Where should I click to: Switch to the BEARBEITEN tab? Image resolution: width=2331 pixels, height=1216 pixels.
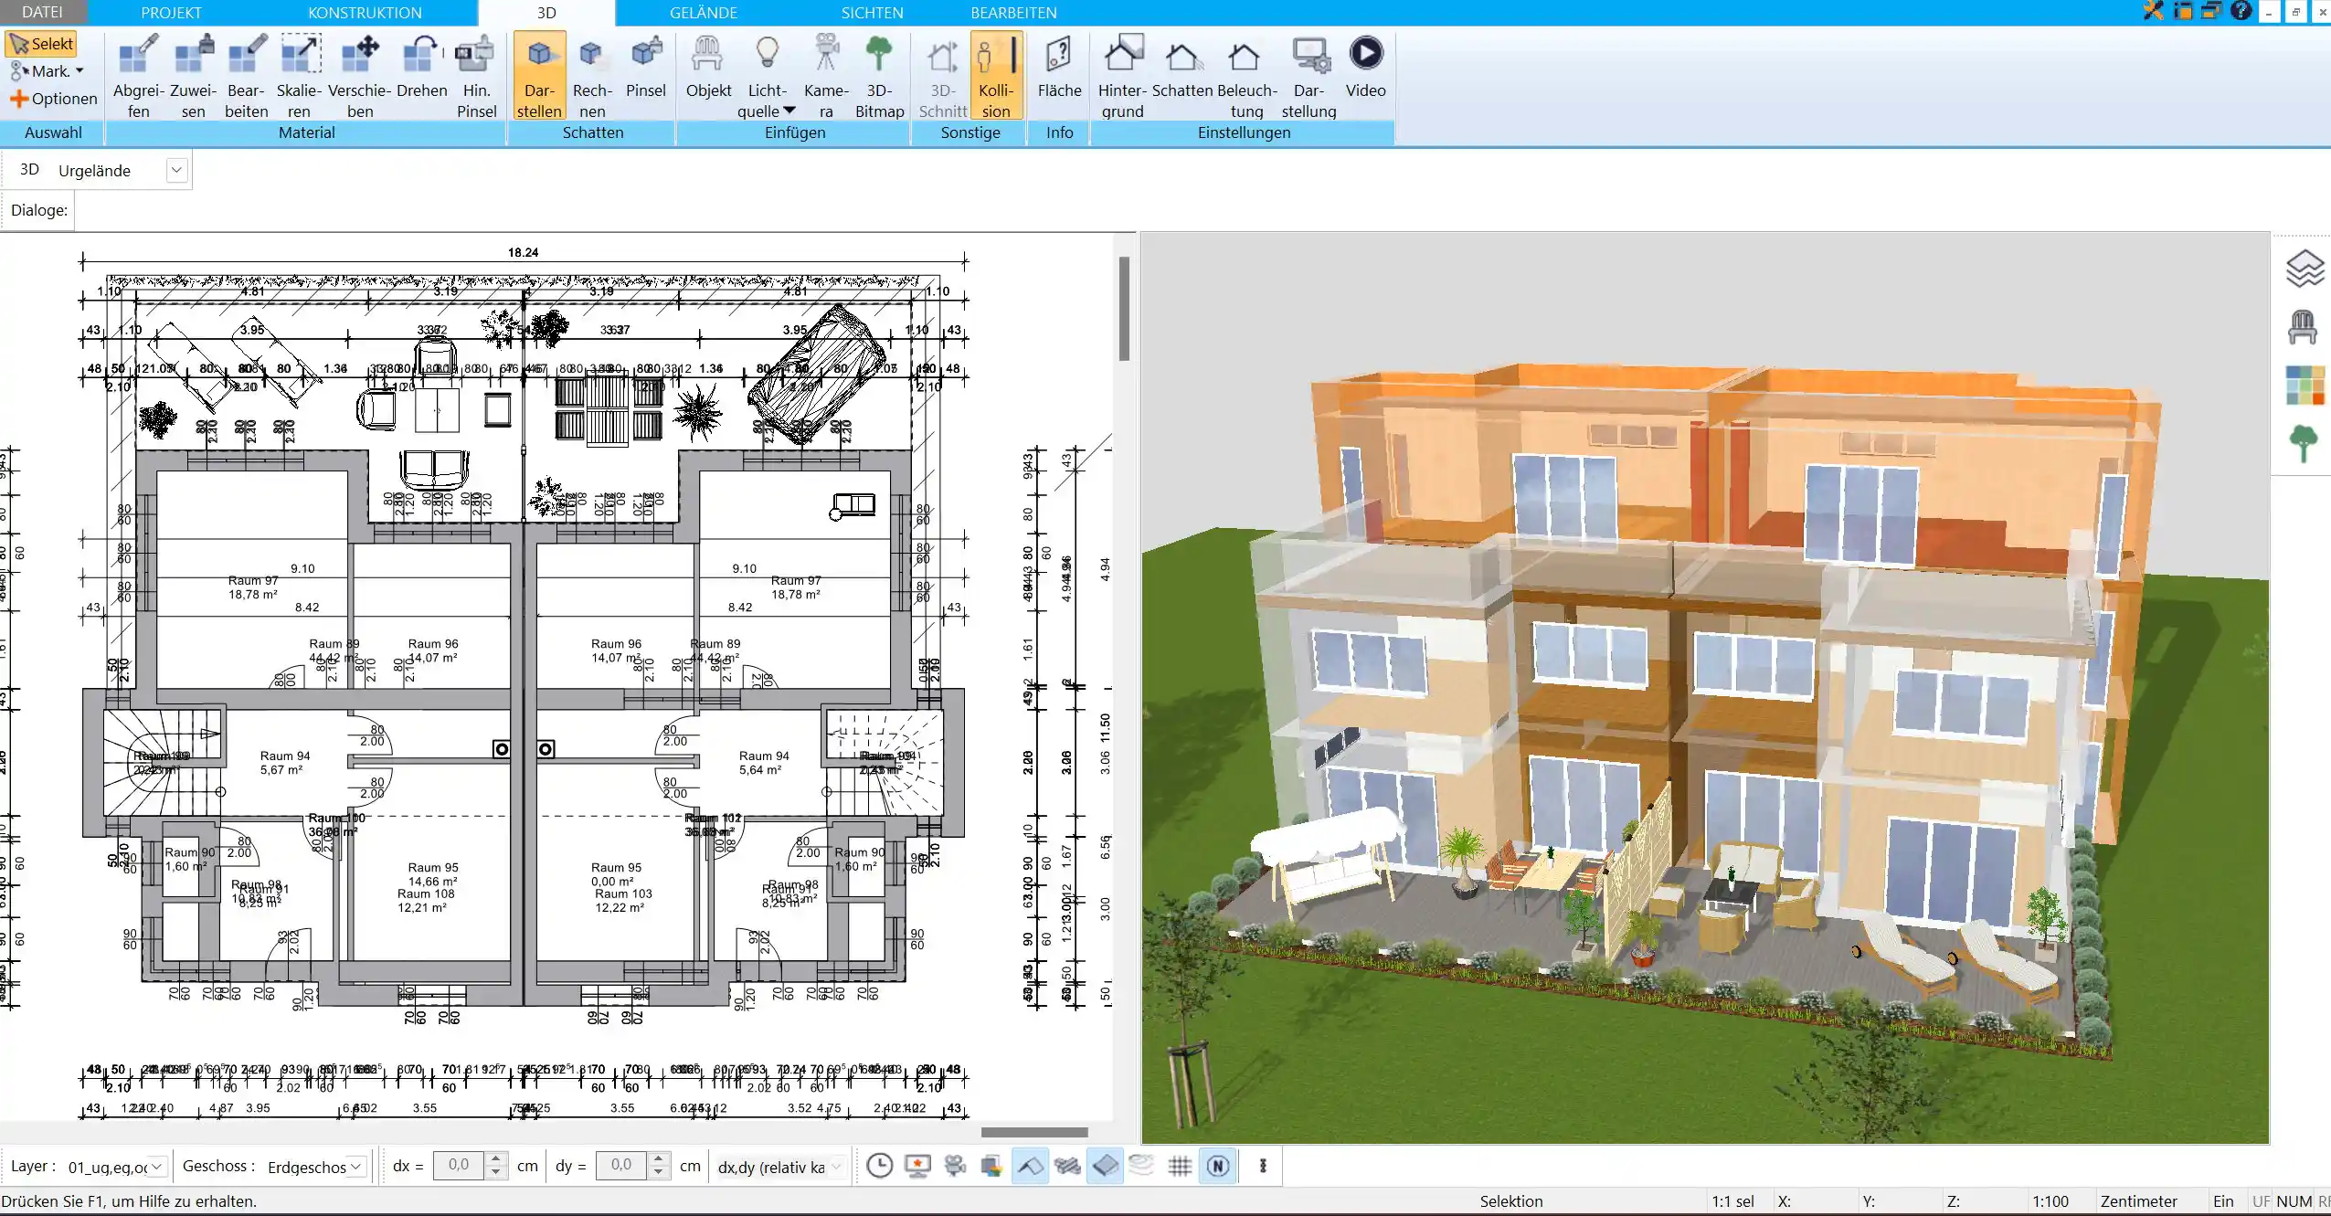coord(1013,13)
